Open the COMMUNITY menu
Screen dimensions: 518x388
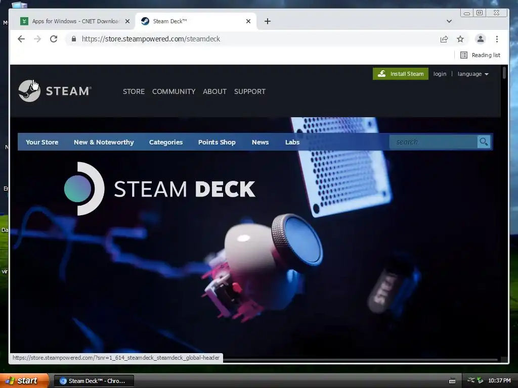tap(174, 91)
